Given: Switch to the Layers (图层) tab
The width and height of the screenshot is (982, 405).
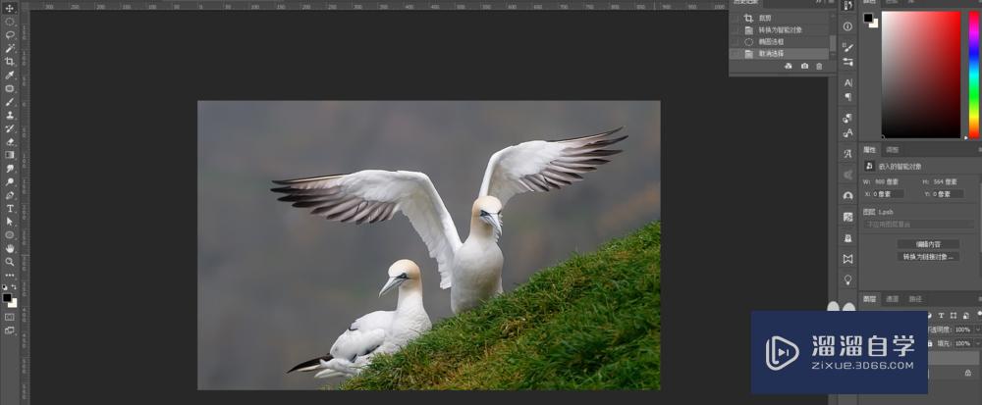Looking at the screenshot, I should (x=870, y=299).
